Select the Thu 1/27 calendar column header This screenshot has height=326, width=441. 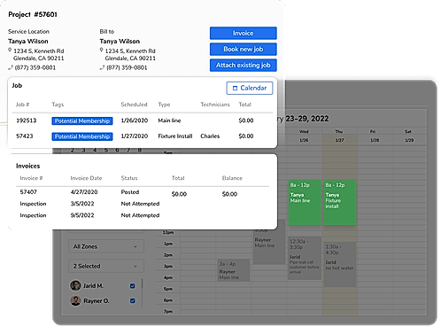pos(339,136)
